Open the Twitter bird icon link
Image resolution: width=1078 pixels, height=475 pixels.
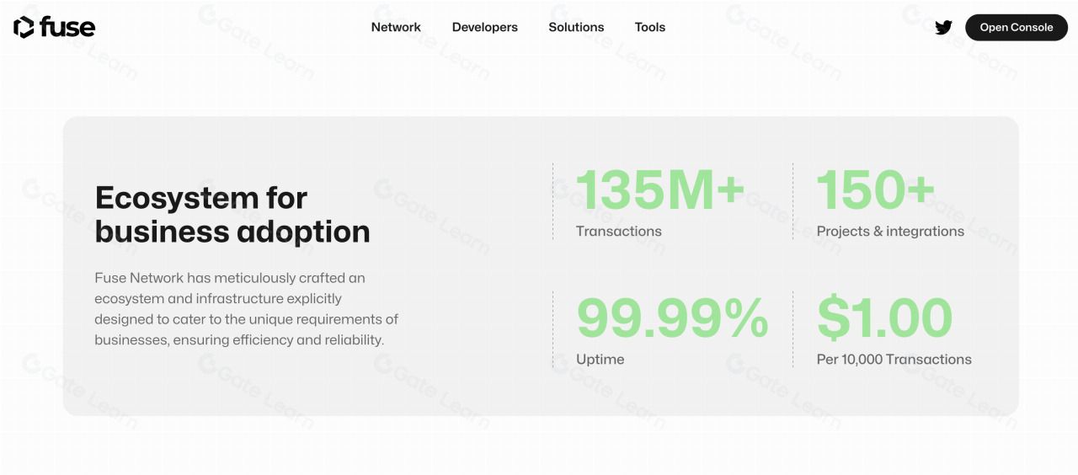(943, 28)
